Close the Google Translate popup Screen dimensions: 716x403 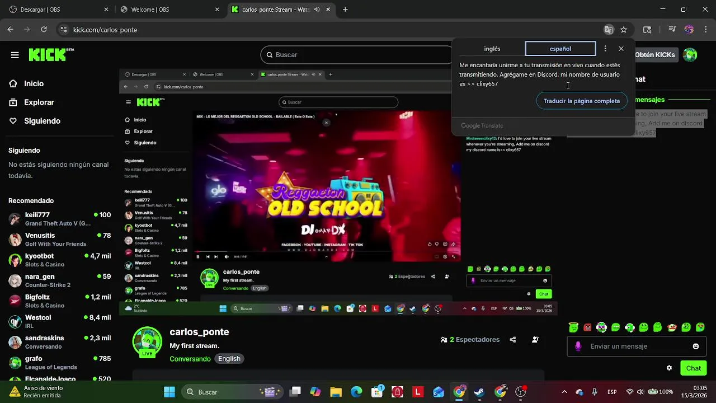pos(621,49)
